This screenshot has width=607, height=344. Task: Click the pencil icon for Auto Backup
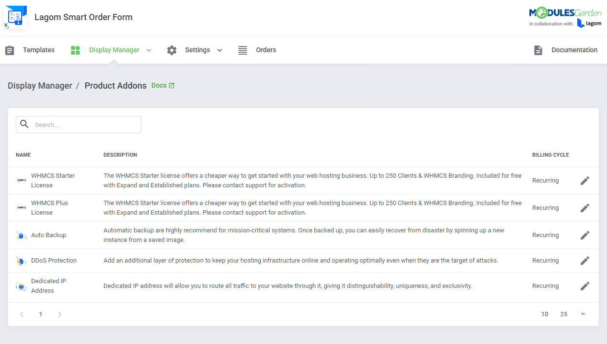[x=584, y=235]
